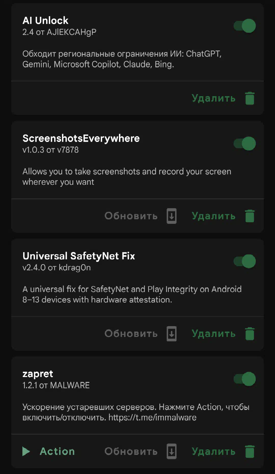275x474 pixels.
Task: Disable the zapret module switch
Action: pos(245,379)
